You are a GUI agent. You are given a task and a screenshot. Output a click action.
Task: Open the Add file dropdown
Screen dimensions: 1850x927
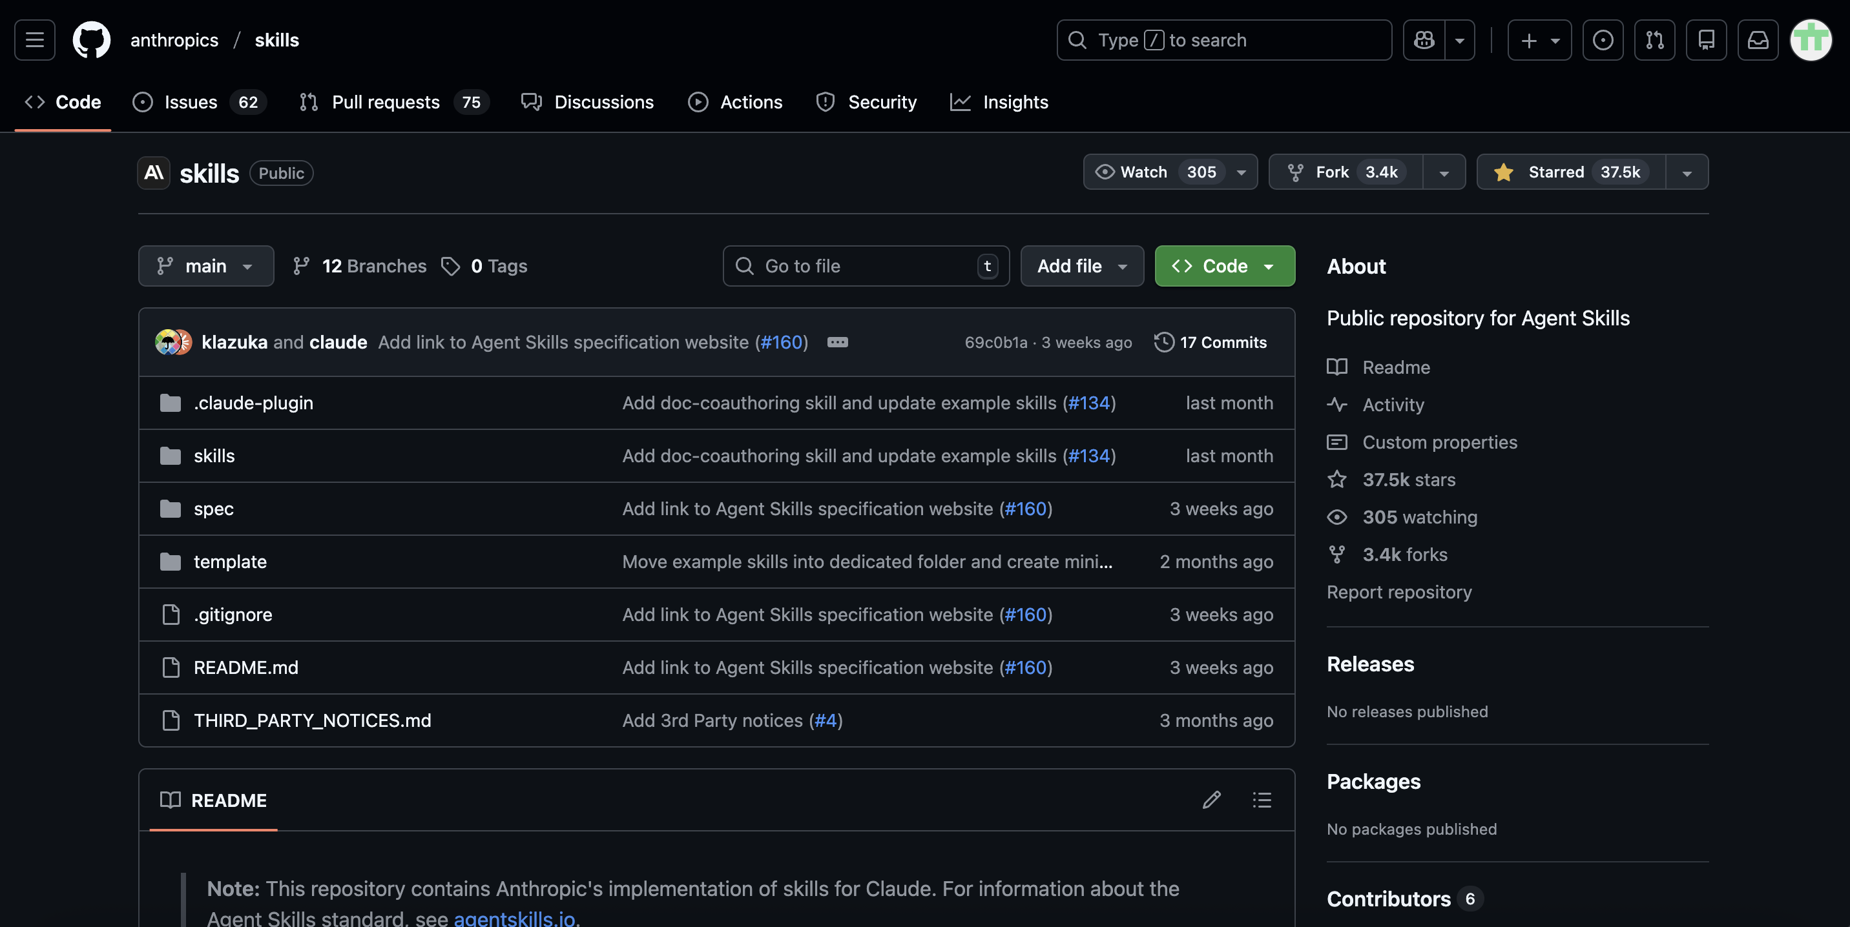(x=1082, y=266)
